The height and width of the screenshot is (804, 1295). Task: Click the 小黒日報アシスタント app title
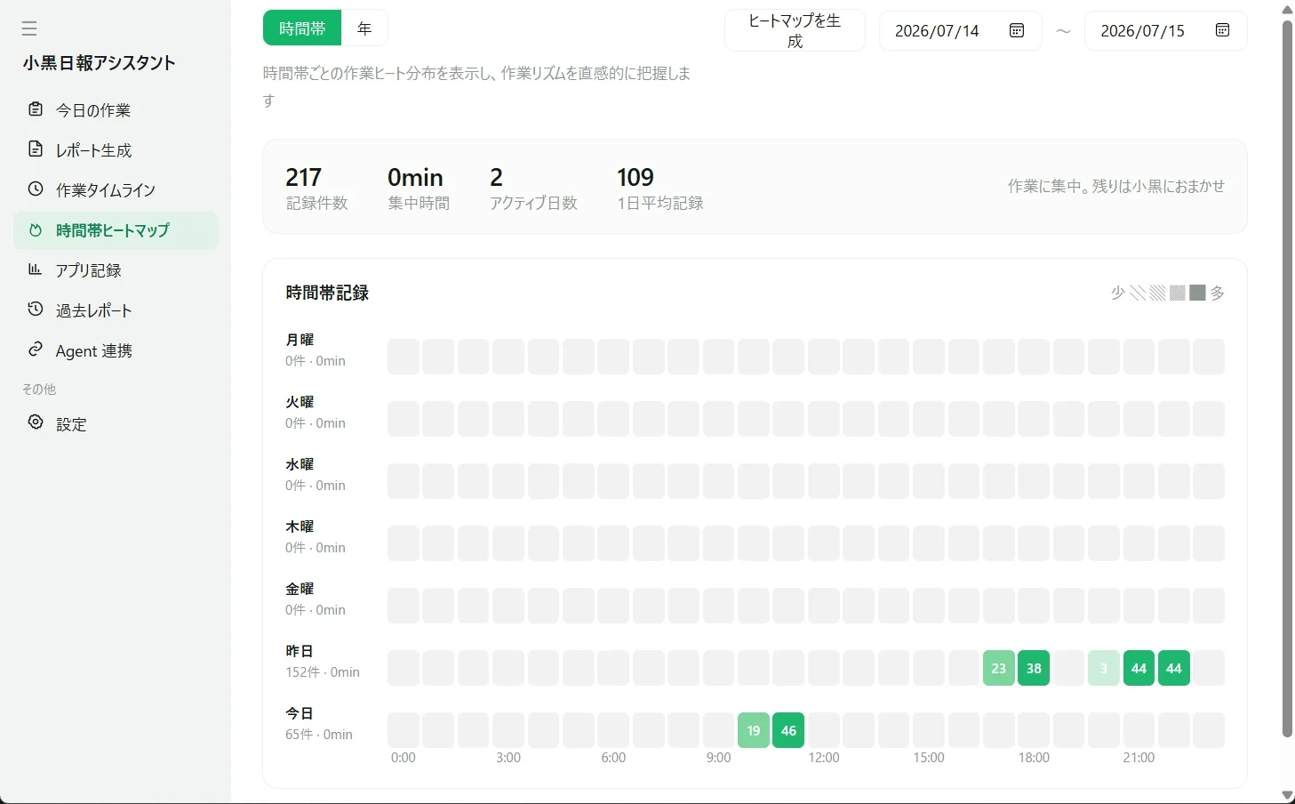[100, 63]
